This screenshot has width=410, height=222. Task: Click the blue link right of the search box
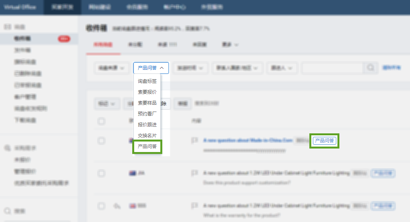(x=391, y=68)
